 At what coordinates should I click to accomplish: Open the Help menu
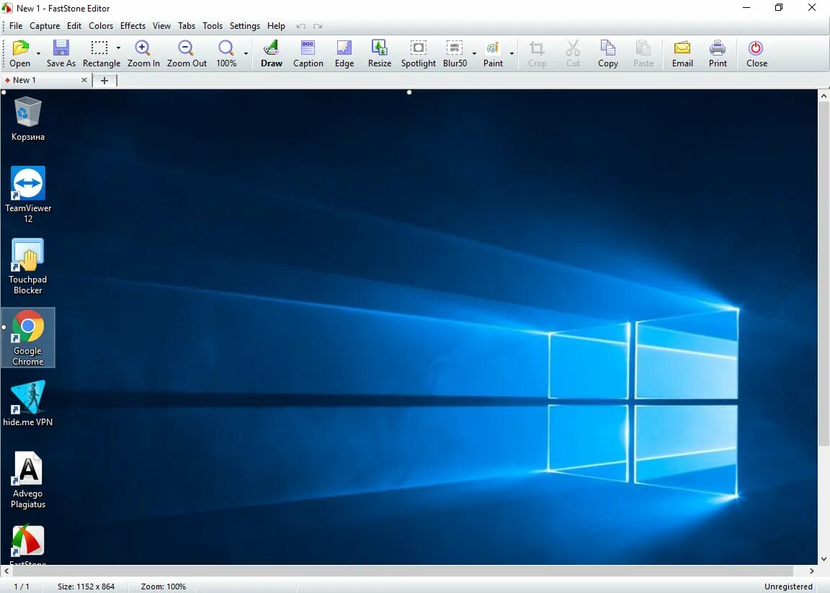pyautogui.click(x=276, y=26)
